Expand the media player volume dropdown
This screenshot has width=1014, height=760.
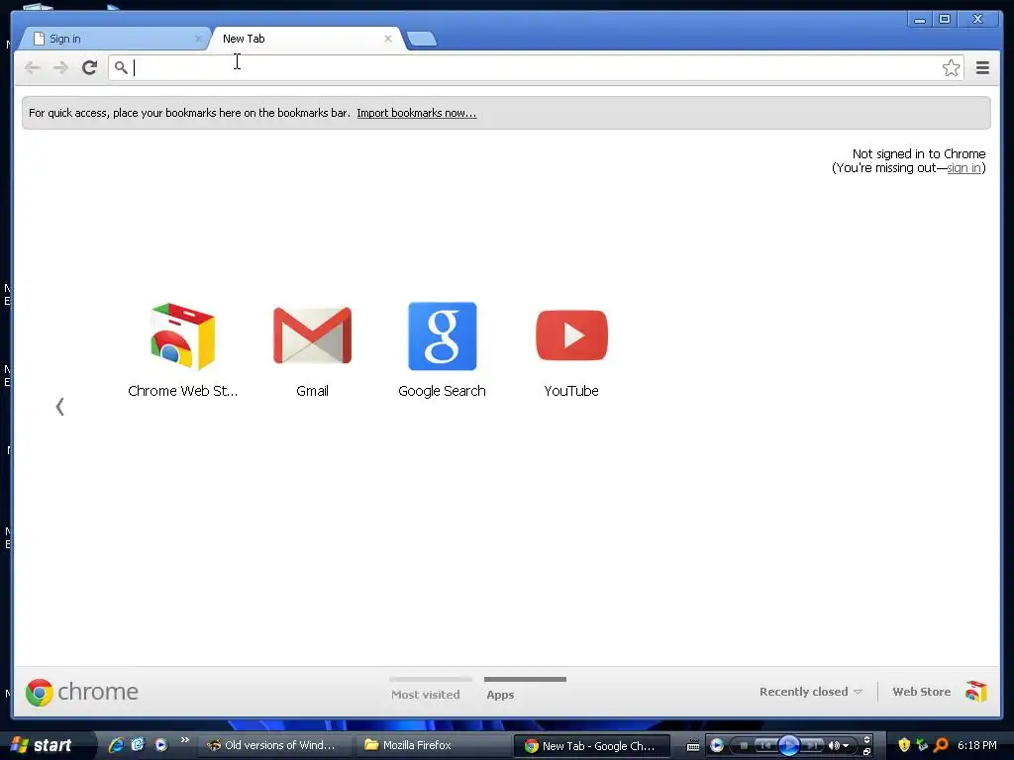tap(846, 746)
